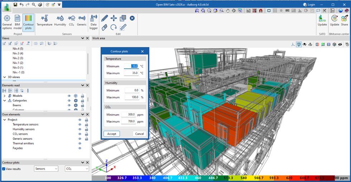Click the search magnifier in title bar
This screenshot has height=182, width=351.
[x=34, y=4]
